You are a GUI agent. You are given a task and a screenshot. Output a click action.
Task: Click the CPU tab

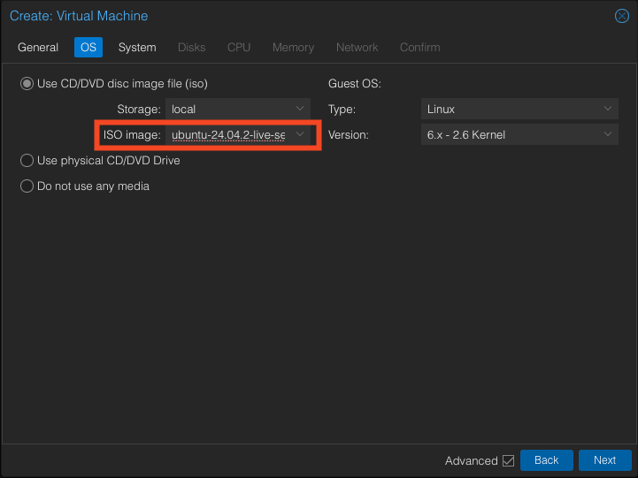(x=239, y=48)
